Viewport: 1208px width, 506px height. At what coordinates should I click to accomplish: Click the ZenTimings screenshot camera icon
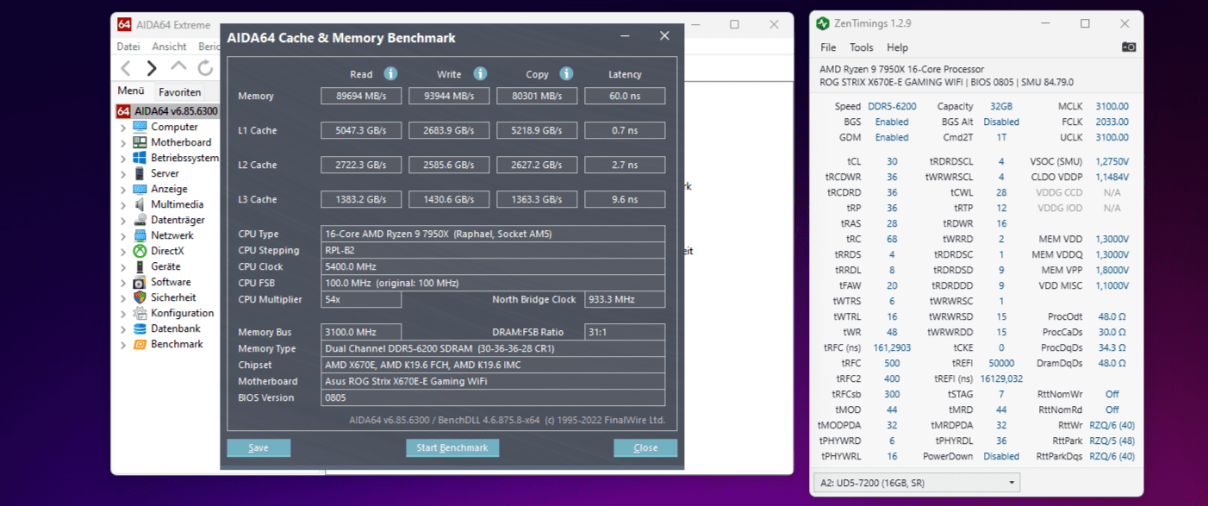1129,47
